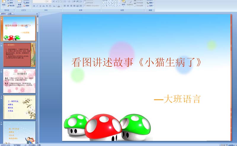
Task: Open Convert to SmartArt menu
Action: point(92,6)
